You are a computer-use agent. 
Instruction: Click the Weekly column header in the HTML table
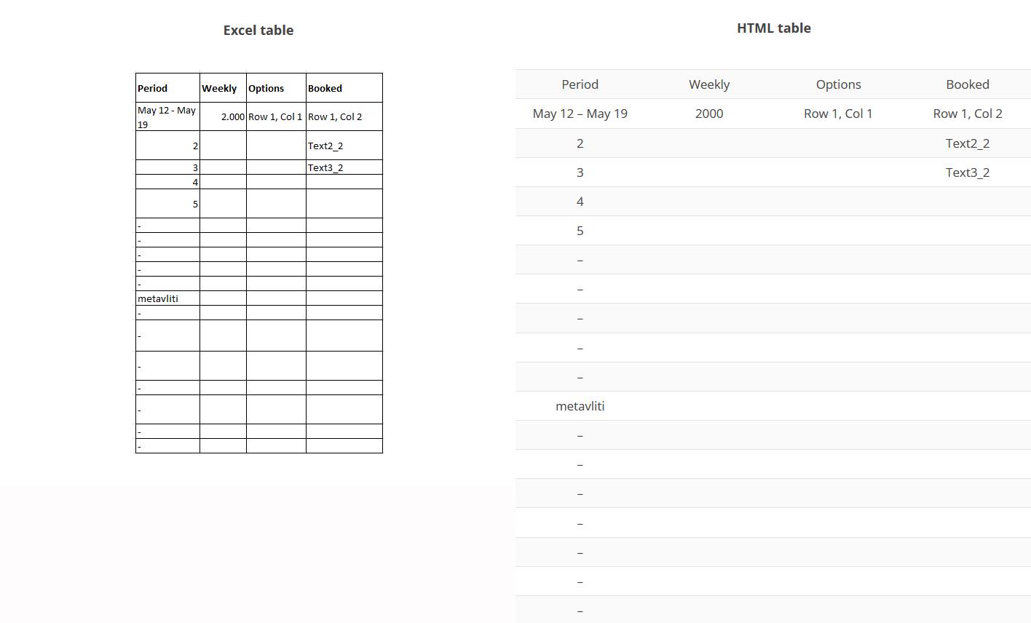709,84
